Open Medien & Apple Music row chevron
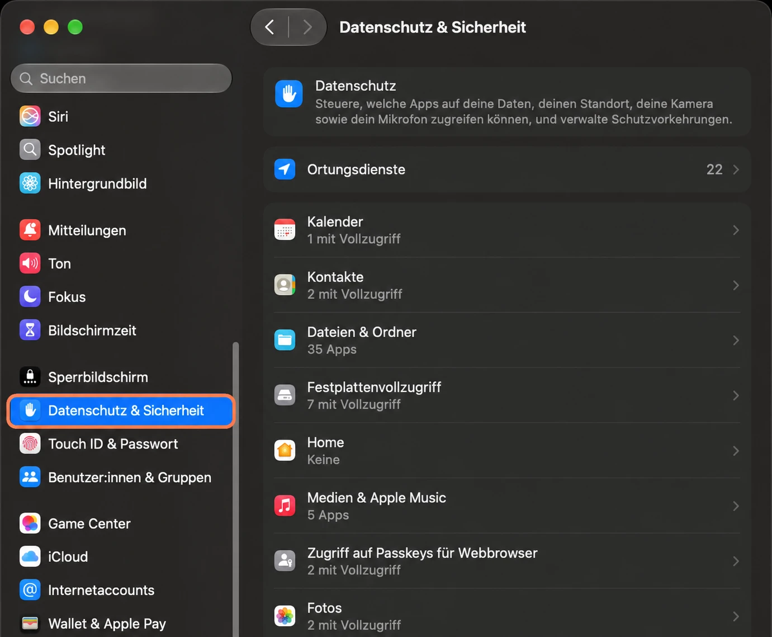This screenshot has width=772, height=637. (736, 506)
